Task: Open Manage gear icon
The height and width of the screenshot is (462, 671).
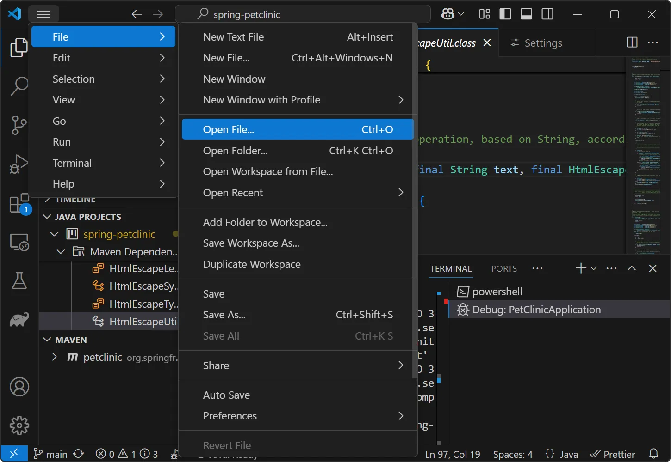Action: click(19, 425)
